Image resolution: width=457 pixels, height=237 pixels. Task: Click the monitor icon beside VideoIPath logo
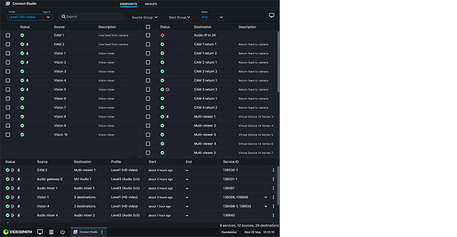[40, 232]
